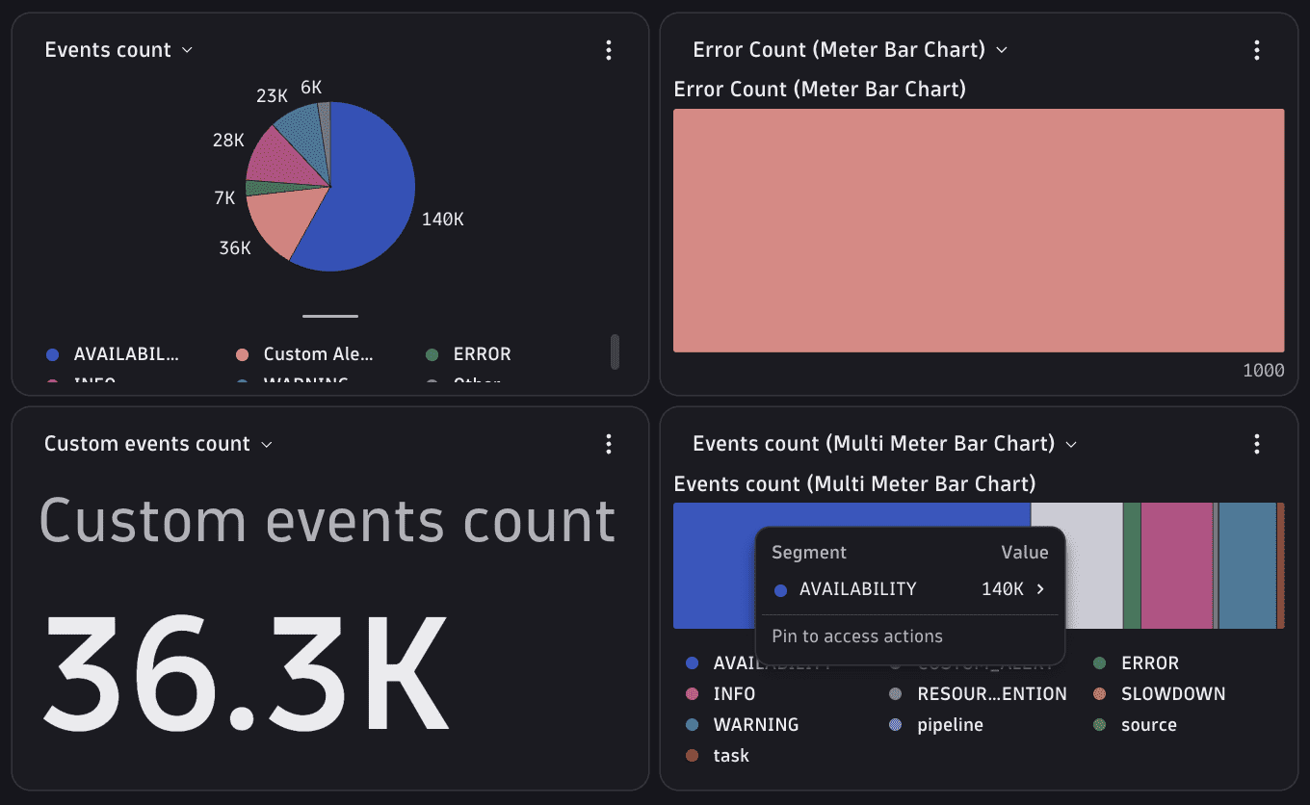
Task: Toggle INFO legend item in multi meter chart
Action: click(720, 694)
